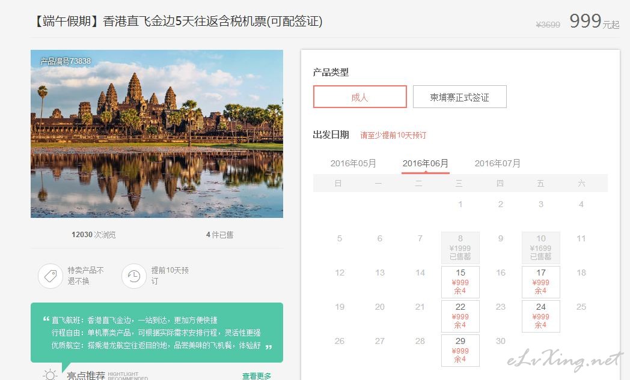Click calendar date 20 in June
This screenshot has width=630, height=380.
[x=380, y=307]
